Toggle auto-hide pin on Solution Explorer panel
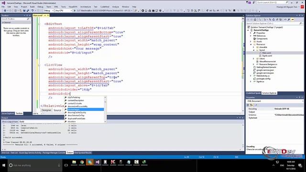The image size is (306, 172). pos(300,15)
